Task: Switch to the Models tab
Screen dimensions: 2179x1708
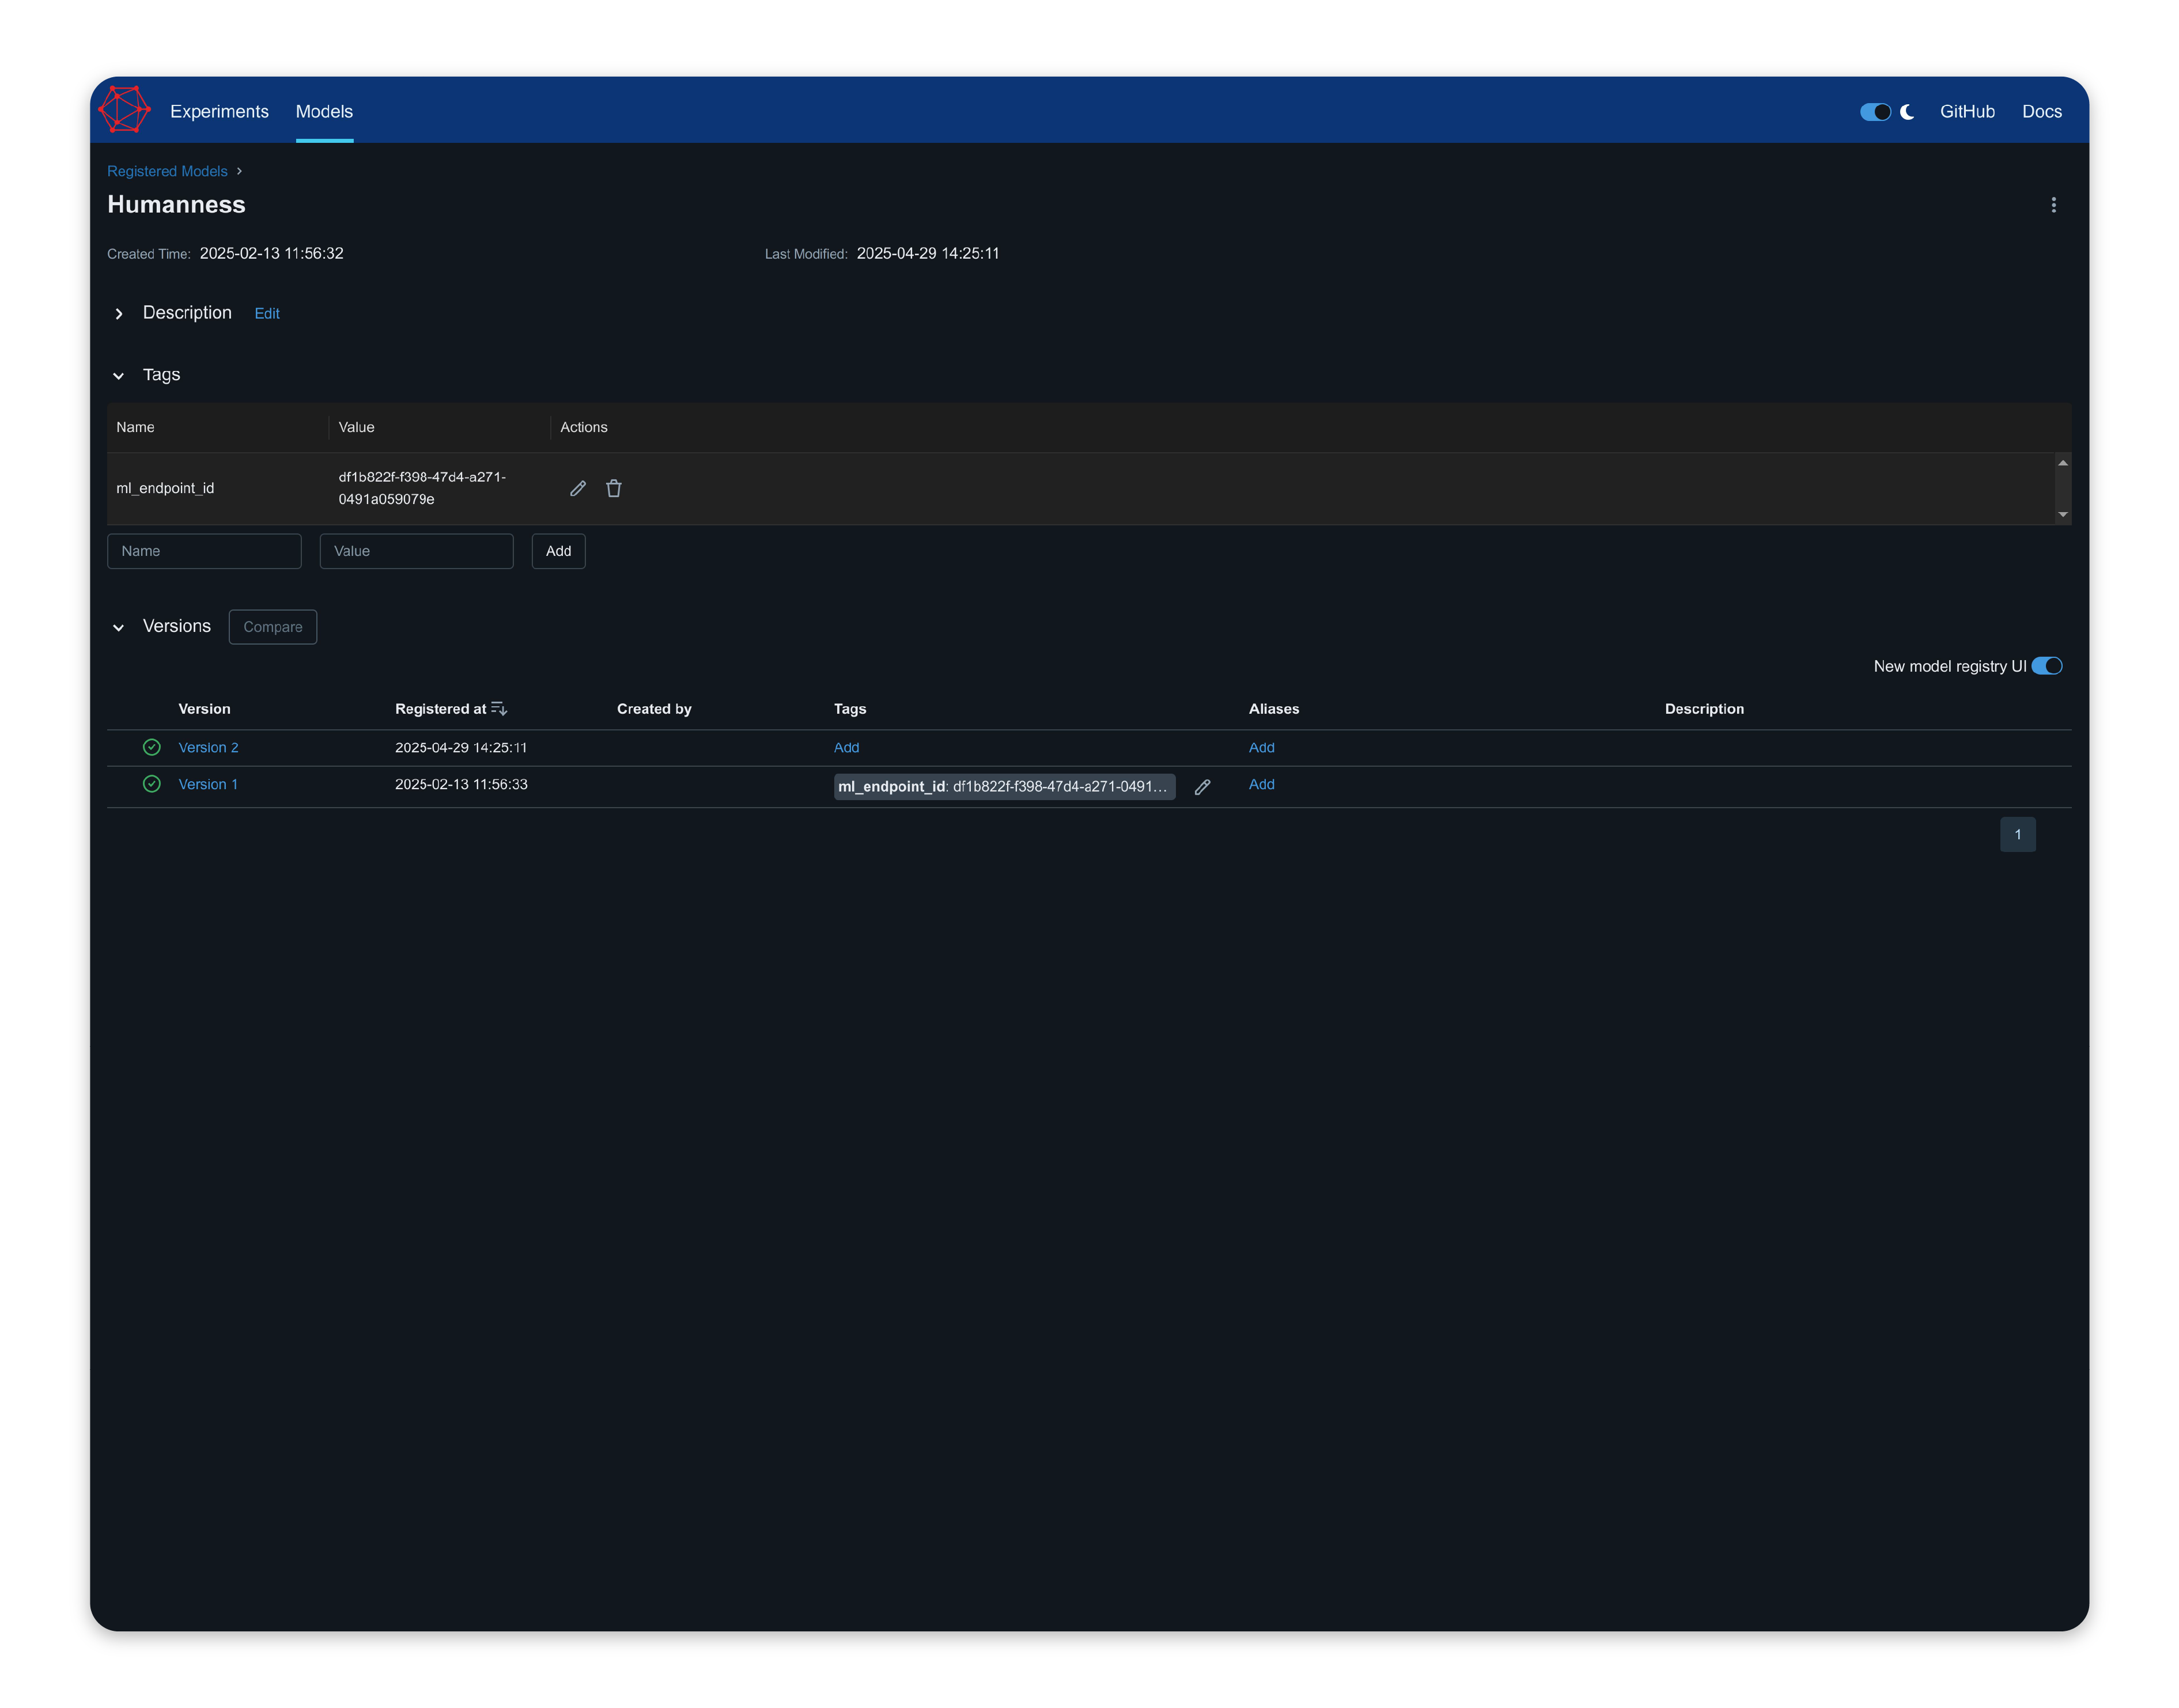Action: (324, 111)
